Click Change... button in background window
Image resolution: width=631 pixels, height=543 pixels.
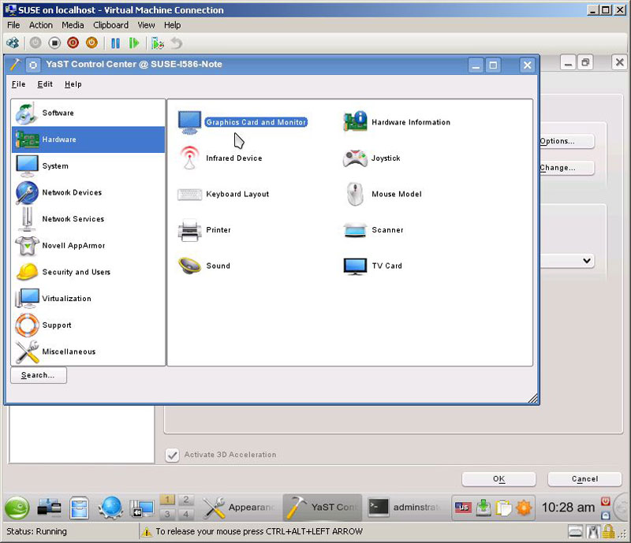(x=566, y=168)
